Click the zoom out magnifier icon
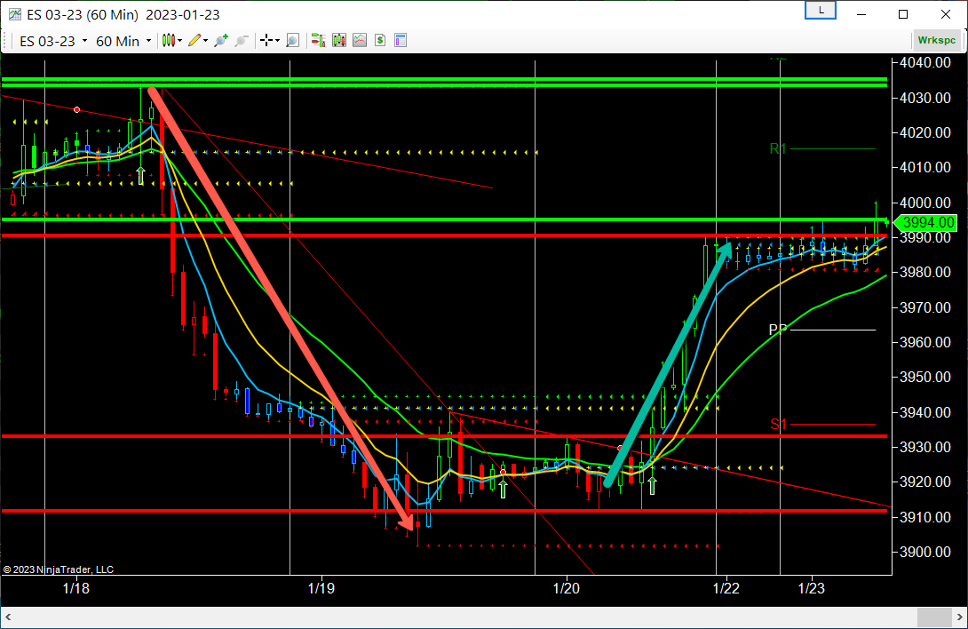This screenshot has height=629, width=968. (242, 41)
